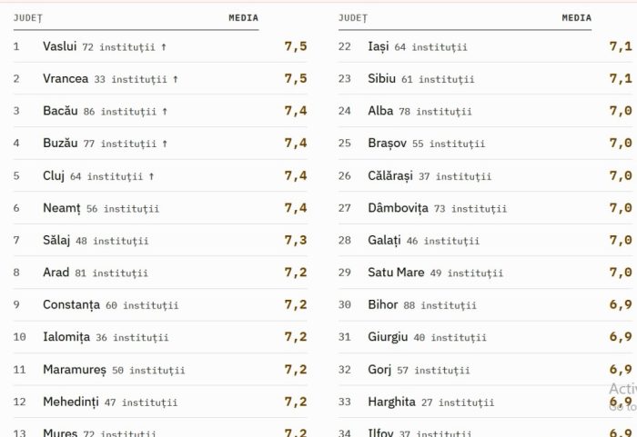Click the left JUDEȚ column header
The image size is (637, 437).
pos(27,18)
